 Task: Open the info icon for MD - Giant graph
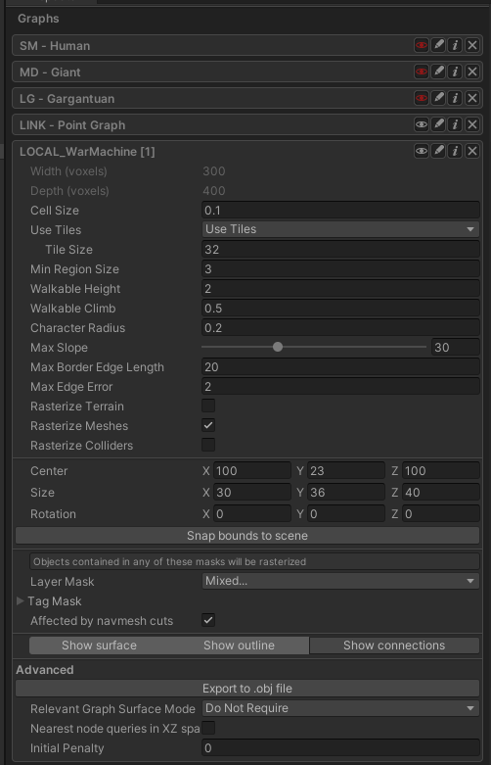455,72
